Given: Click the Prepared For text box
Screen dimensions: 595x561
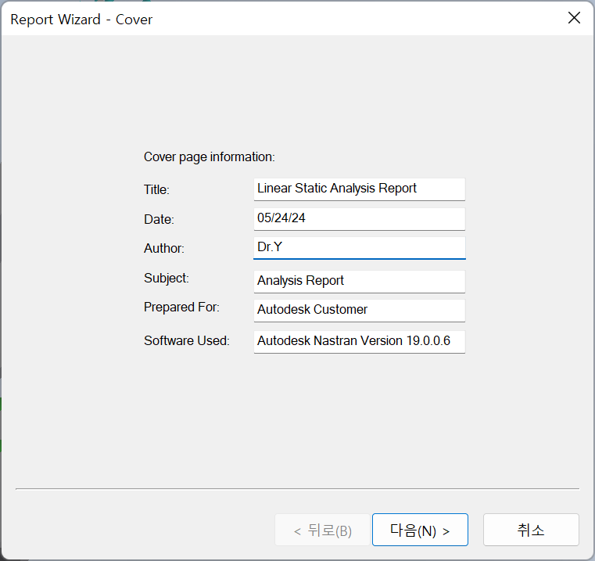Looking at the screenshot, I should (359, 310).
